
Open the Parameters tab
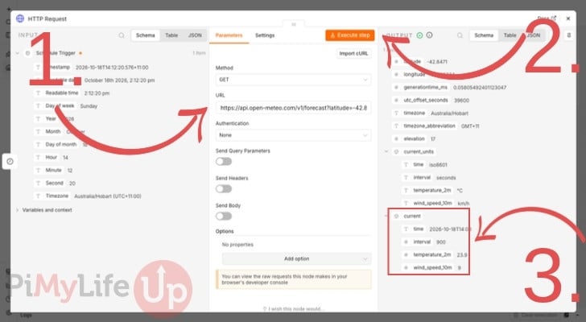[229, 35]
